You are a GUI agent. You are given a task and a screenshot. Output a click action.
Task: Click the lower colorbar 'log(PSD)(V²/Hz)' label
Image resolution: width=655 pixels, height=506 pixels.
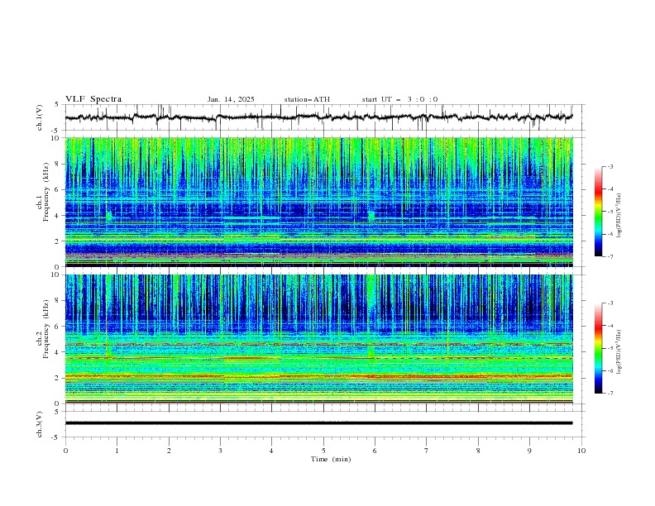(x=619, y=351)
